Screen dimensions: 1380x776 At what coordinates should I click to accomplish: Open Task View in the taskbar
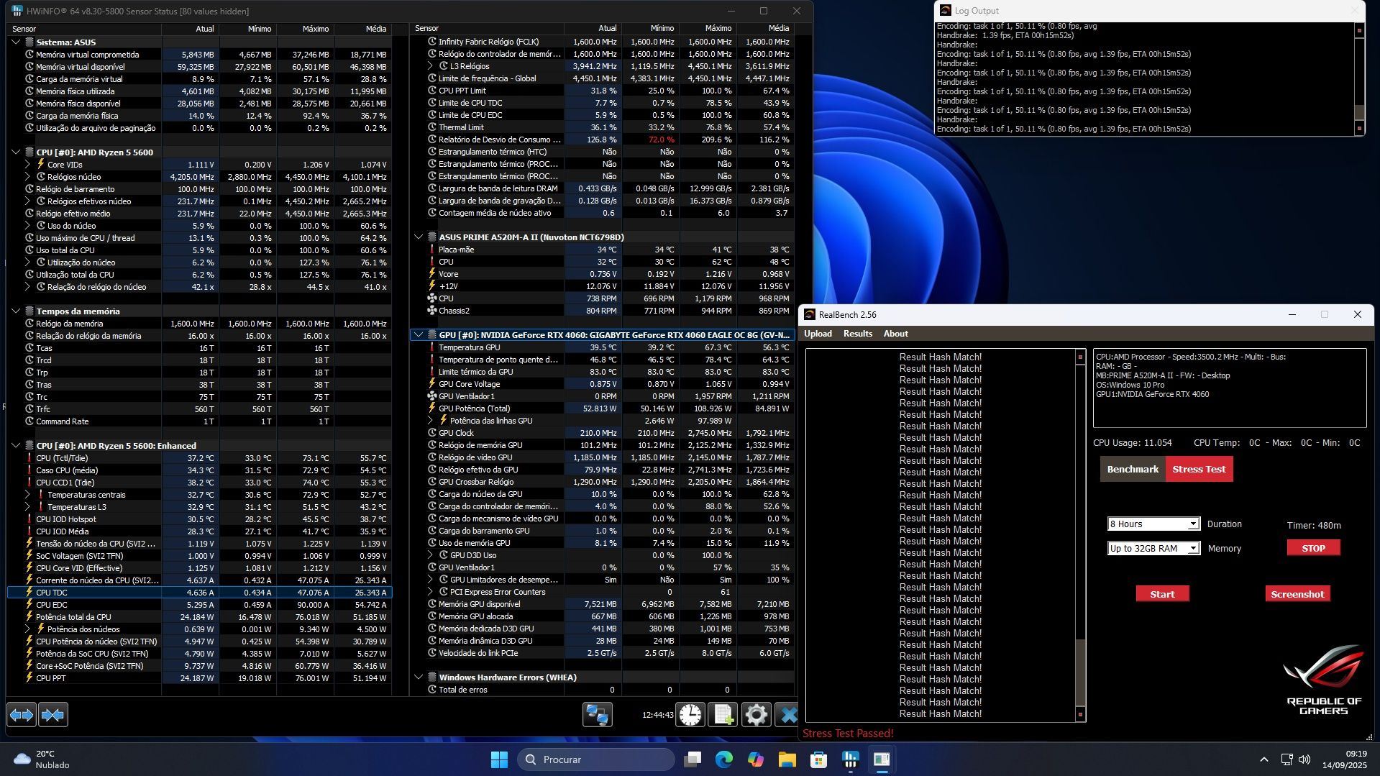(693, 759)
